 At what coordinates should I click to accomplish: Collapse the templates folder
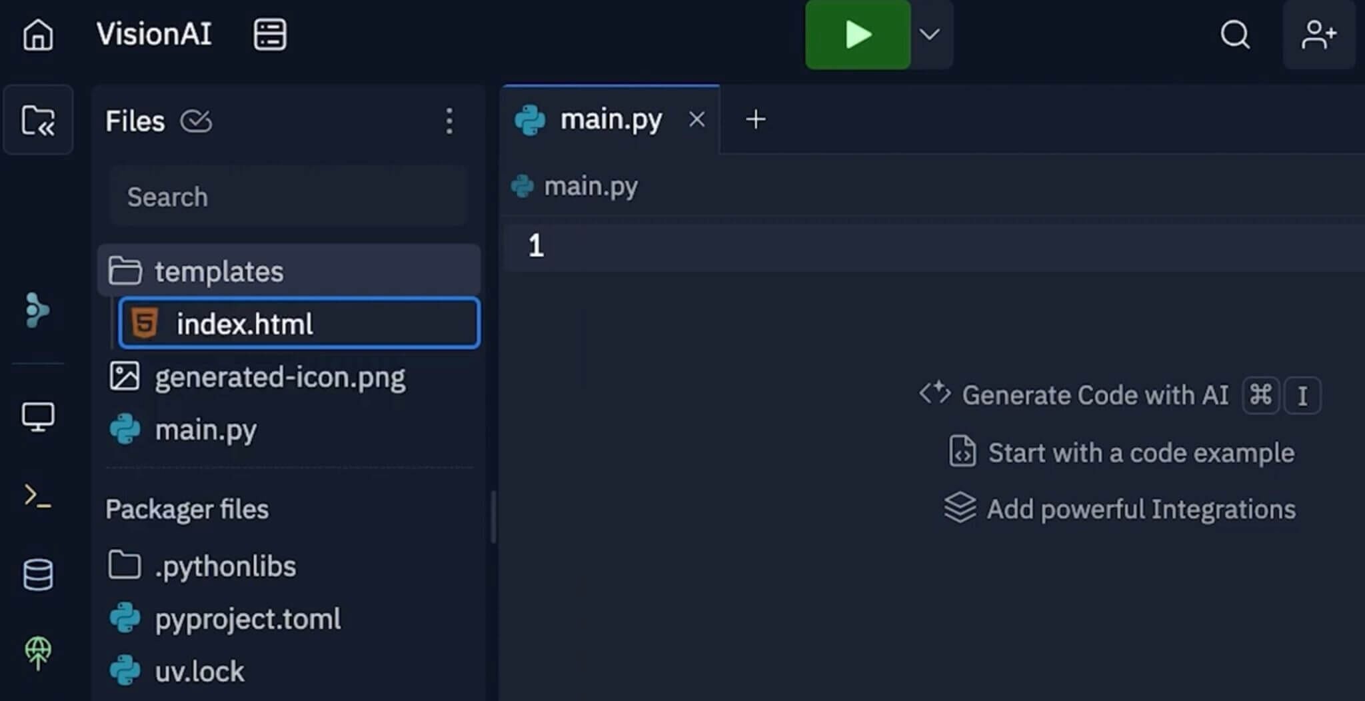(x=219, y=271)
